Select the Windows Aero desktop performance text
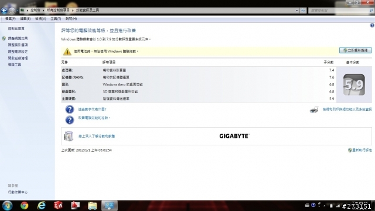The image size is (375, 211). 122,84
